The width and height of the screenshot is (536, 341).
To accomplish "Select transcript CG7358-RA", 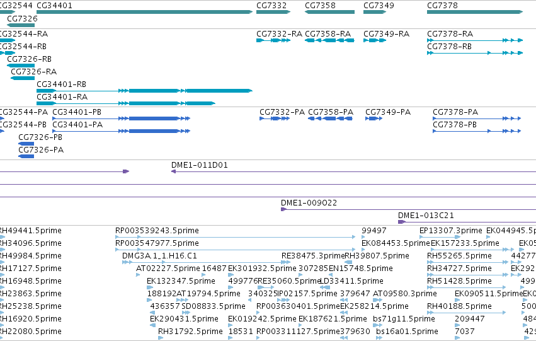I will click(x=329, y=40).
